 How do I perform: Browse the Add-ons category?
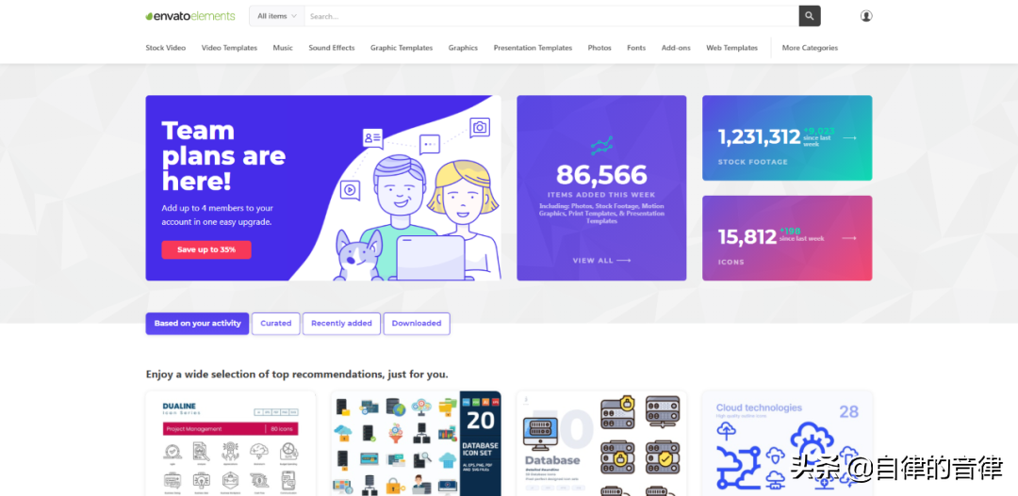(x=676, y=48)
